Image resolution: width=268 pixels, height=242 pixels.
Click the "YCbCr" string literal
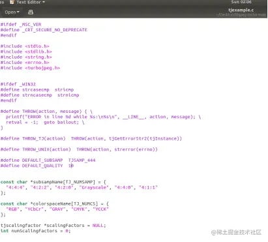pyautogui.click(x=35, y=209)
